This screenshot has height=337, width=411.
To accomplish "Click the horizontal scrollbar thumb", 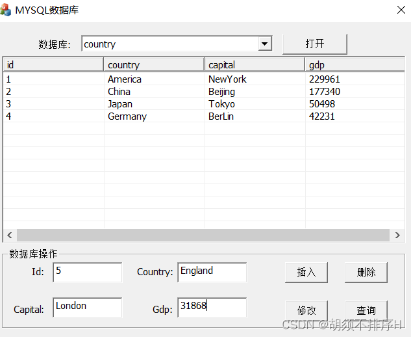I will pos(203,235).
